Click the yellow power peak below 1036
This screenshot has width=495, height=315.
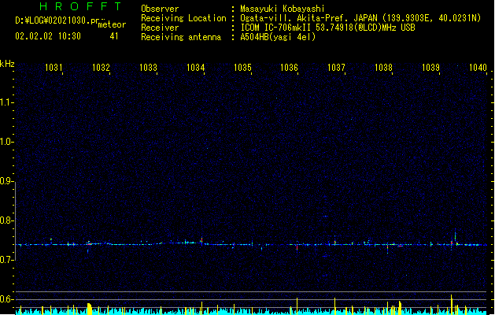(x=297, y=306)
